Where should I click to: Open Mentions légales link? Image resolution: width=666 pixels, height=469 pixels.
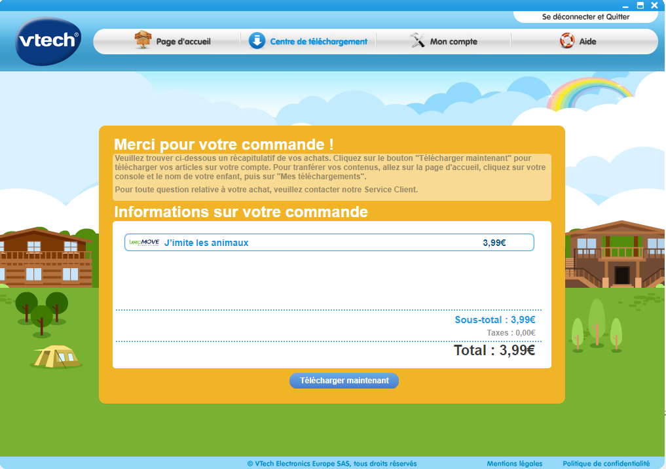click(x=514, y=464)
